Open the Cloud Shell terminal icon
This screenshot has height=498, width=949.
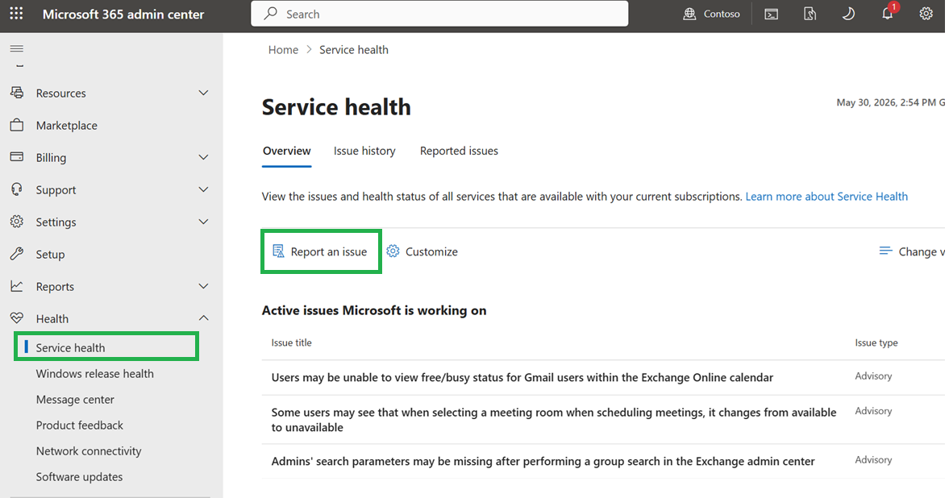(771, 14)
